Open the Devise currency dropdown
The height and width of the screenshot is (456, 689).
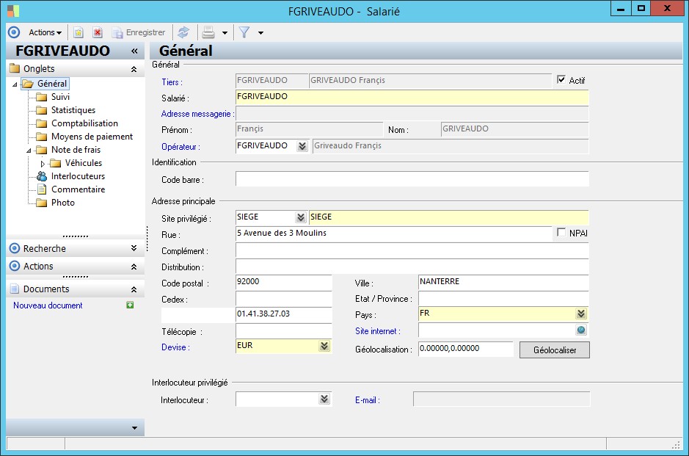324,347
